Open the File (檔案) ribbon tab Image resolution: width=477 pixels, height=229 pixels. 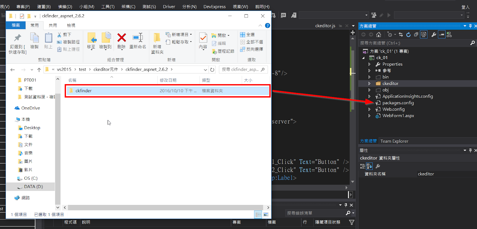click(x=16, y=25)
